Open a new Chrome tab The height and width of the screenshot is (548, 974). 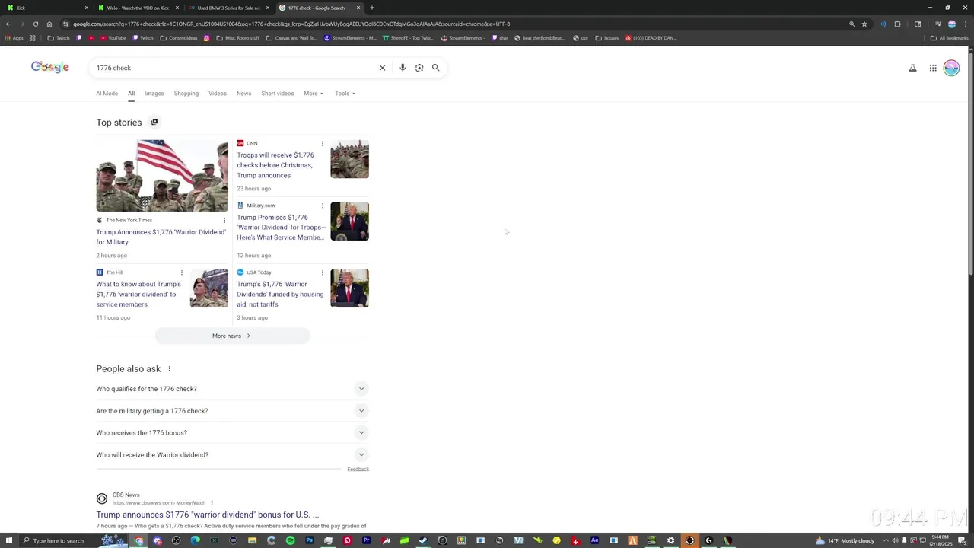371,8
